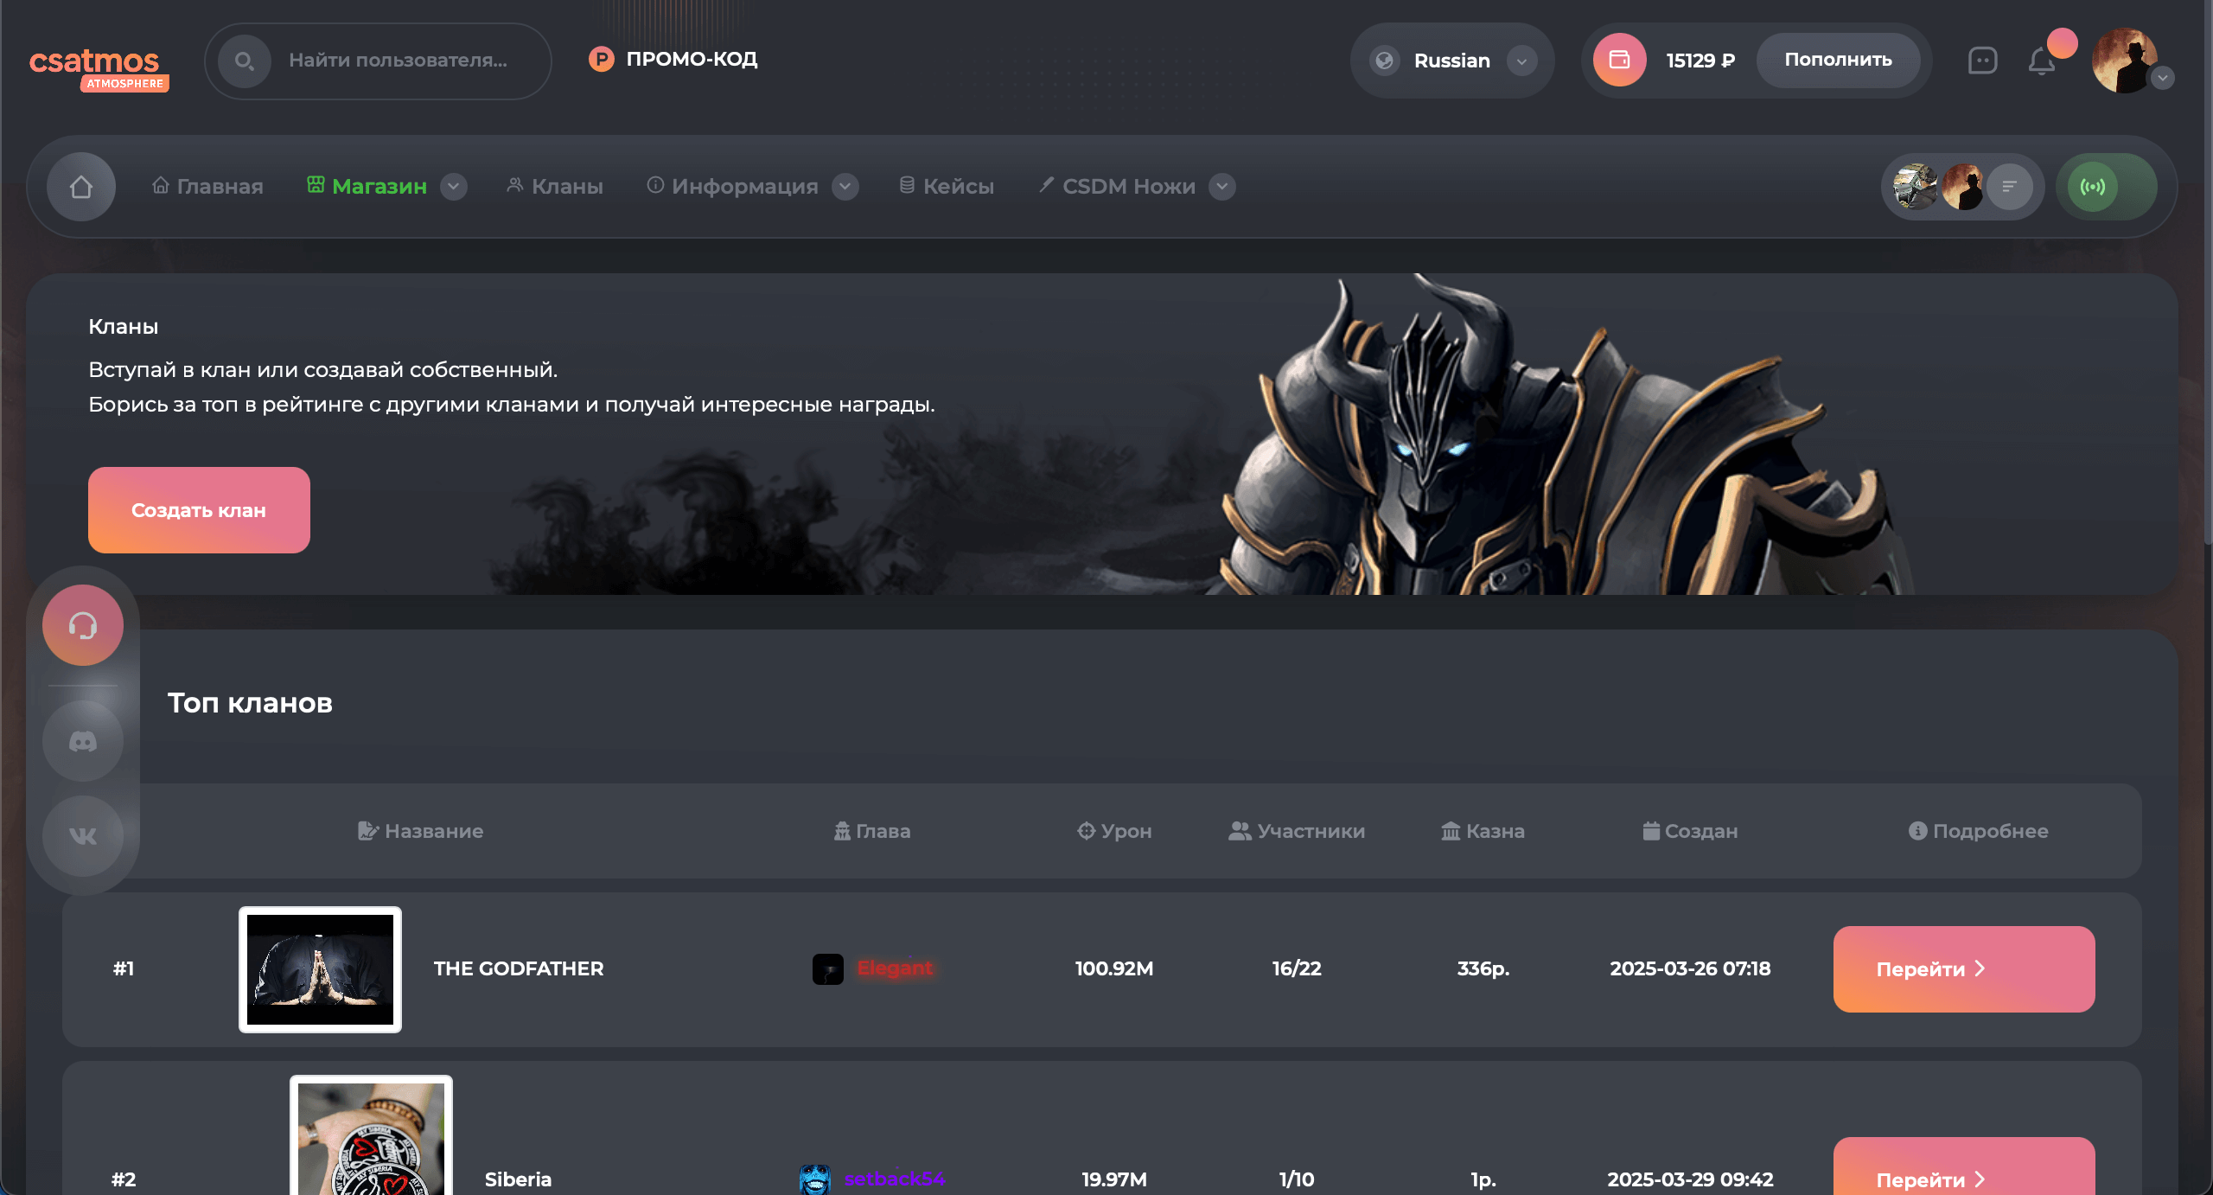The width and height of the screenshot is (2213, 1195).
Task: Expand the profile avatar dropdown arrow
Action: point(2163,78)
